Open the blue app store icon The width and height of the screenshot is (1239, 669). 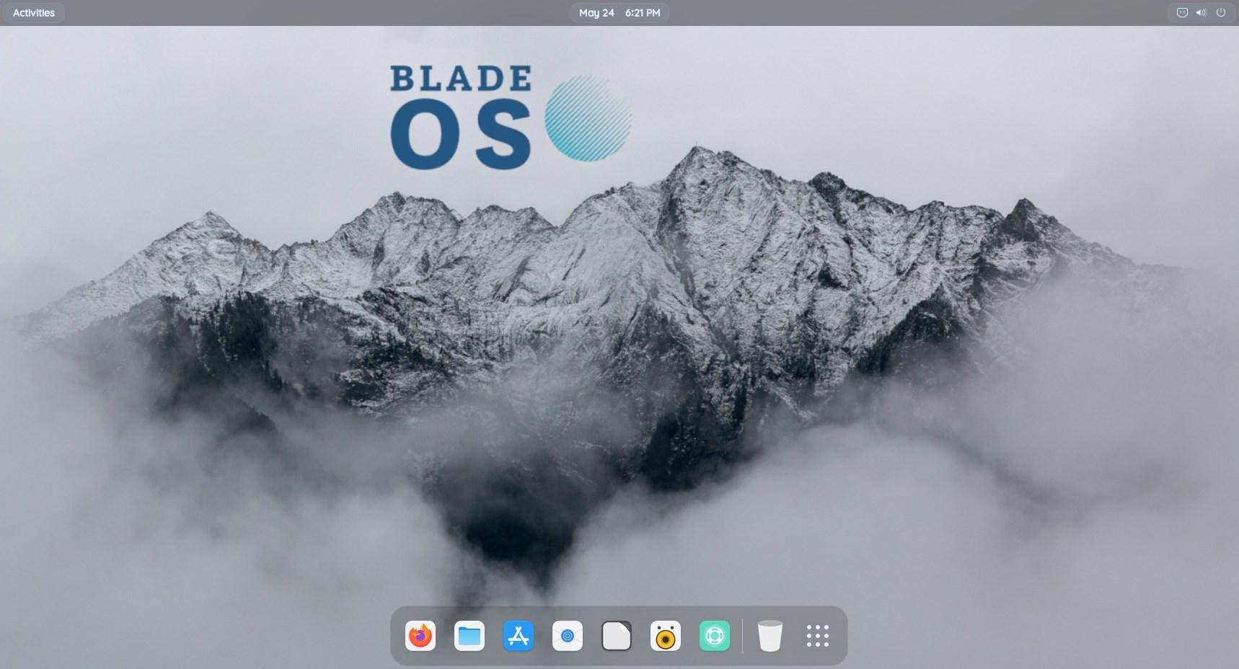click(x=519, y=636)
